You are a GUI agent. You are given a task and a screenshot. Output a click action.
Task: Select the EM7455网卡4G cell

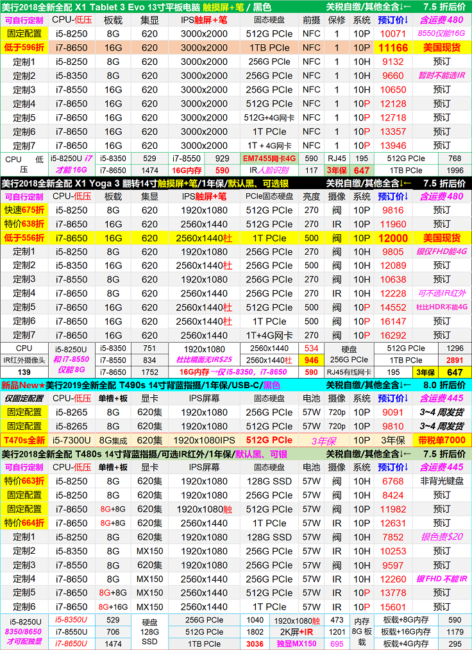(269, 158)
